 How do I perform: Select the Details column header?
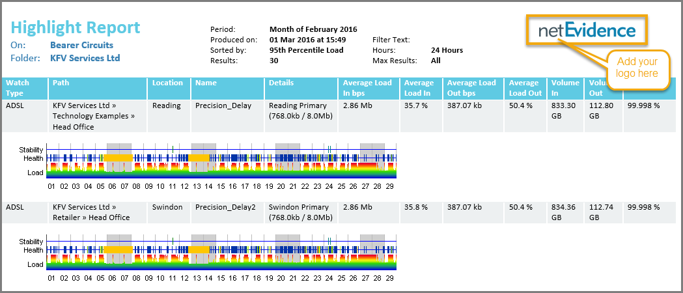coord(301,89)
